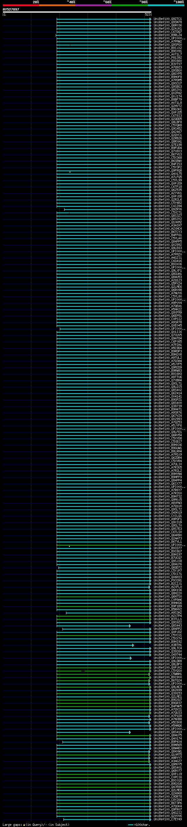Select label UniRef100_Q6QD72
The width and height of the screenshot is (187, 827).
(168, 568)
